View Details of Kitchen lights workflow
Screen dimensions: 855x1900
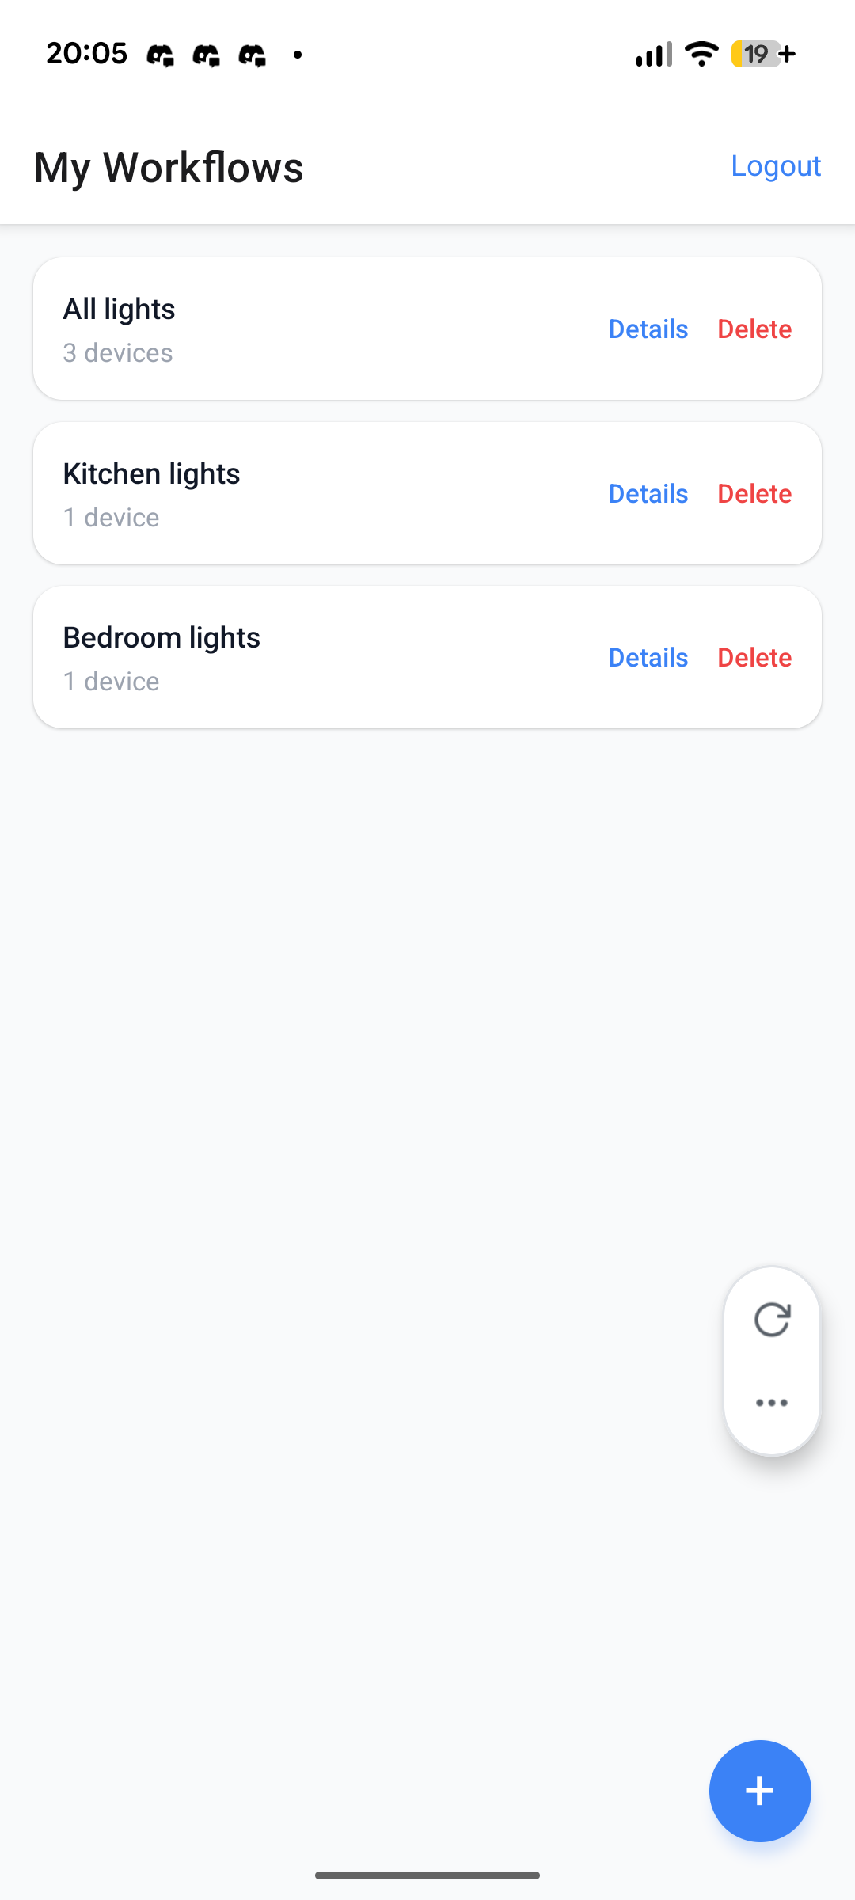pos(648,494)
